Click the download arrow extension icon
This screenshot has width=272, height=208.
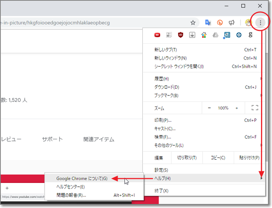pyautogui.click(x=192, y=35)
